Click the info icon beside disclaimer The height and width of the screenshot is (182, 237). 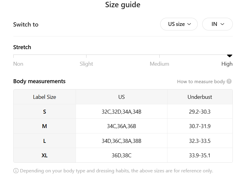[x=16, y=171]
